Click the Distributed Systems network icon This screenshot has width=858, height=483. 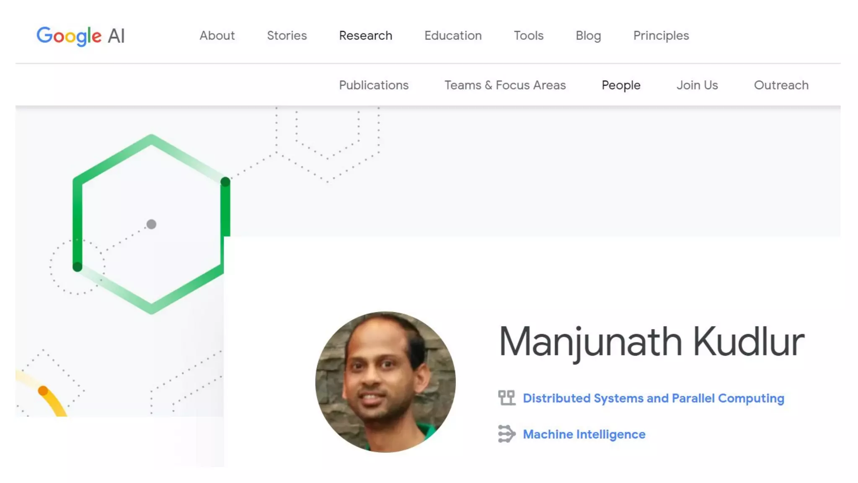pos(507,398)
